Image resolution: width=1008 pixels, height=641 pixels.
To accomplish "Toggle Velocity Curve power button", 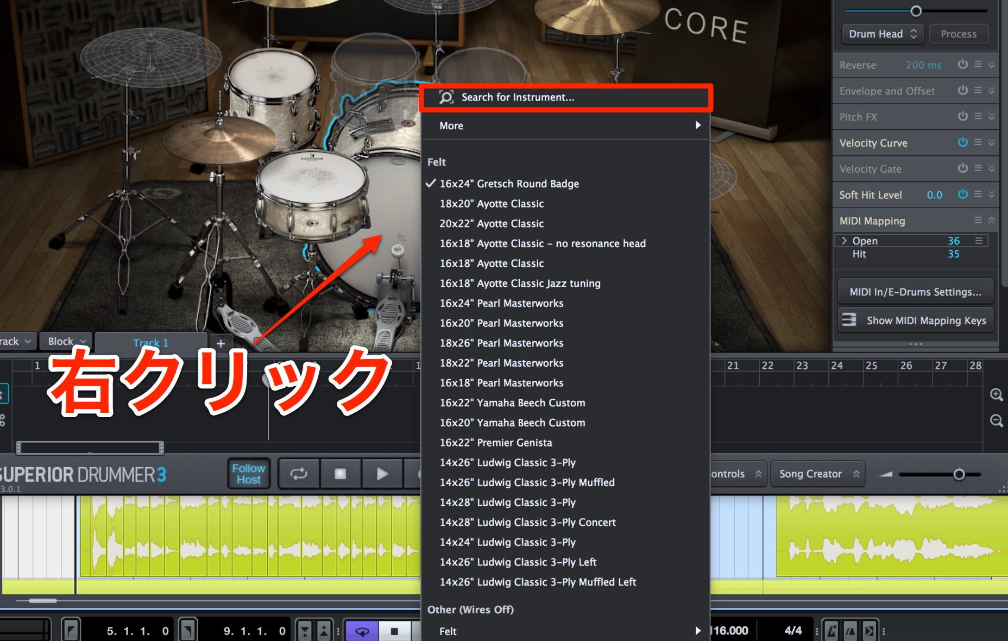I will 962,142.
